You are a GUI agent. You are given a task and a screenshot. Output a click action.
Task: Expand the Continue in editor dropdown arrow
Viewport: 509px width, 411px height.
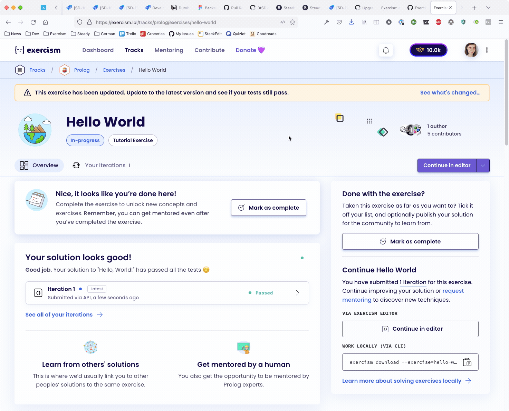click(483, 166)
